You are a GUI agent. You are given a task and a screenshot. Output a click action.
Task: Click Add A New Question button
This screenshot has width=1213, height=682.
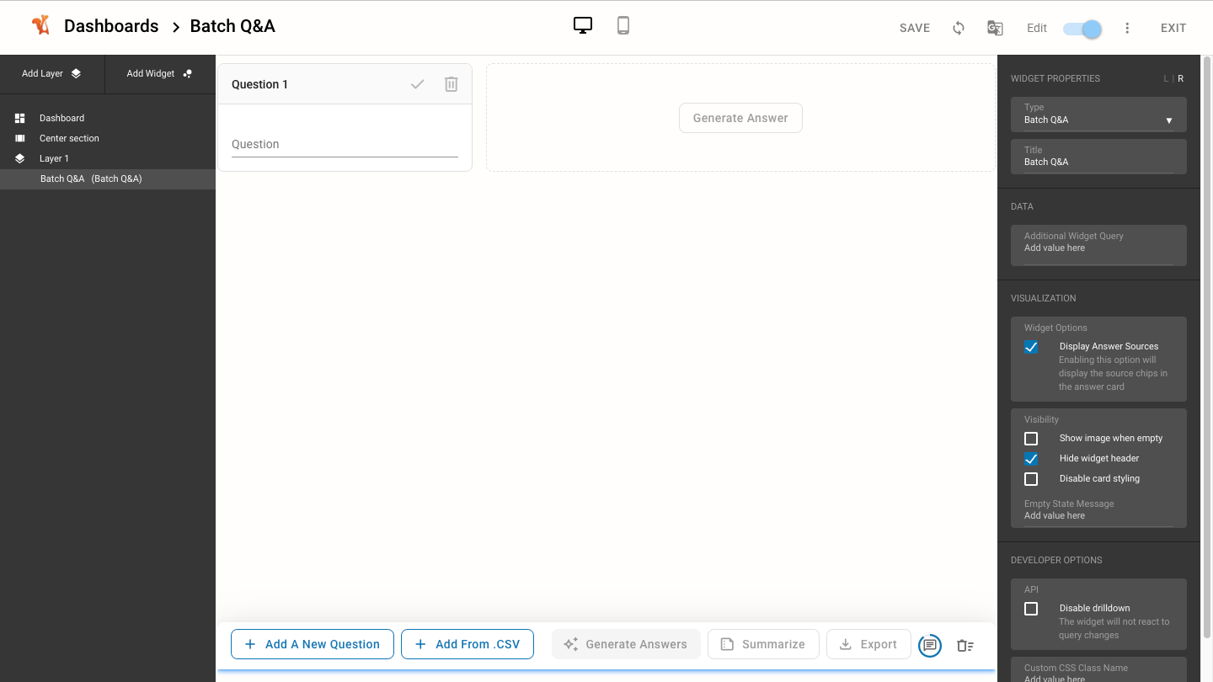[x=313, y=644]
